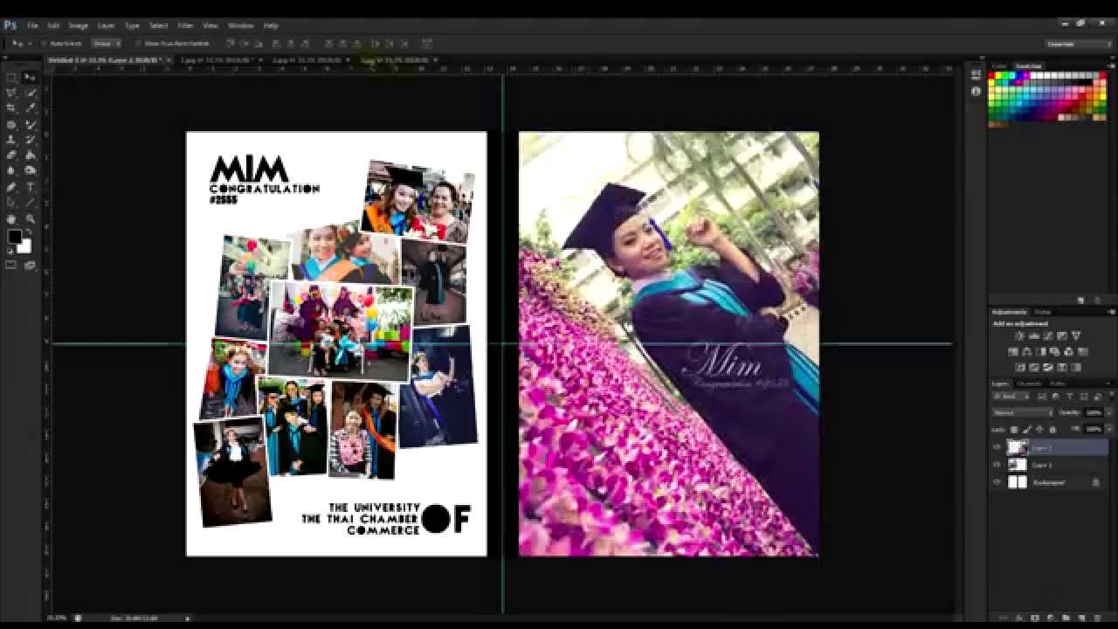Viewport: 1118px width, 629px height.
Task: Add Brightness/Contrast adjustment
Action: coord(1018,335)
